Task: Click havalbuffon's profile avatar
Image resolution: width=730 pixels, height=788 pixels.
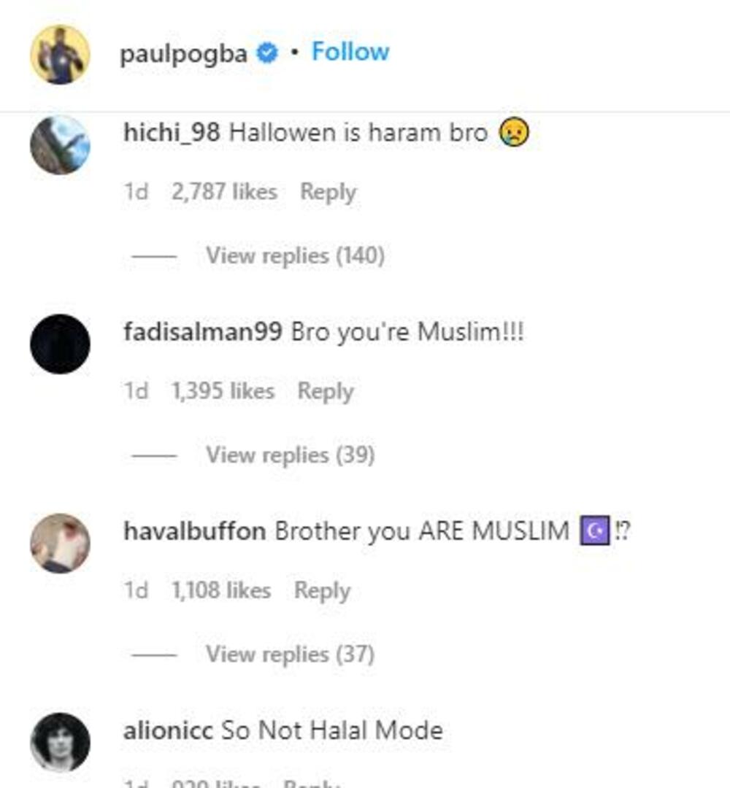Action: (59, 542)
